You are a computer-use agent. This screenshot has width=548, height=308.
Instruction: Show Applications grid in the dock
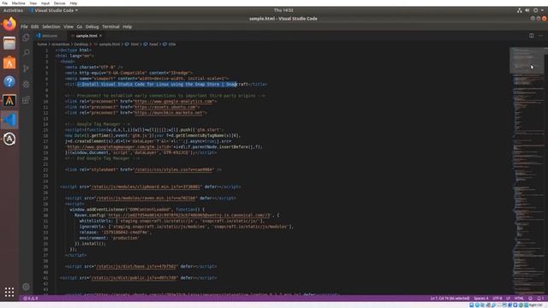9,292
